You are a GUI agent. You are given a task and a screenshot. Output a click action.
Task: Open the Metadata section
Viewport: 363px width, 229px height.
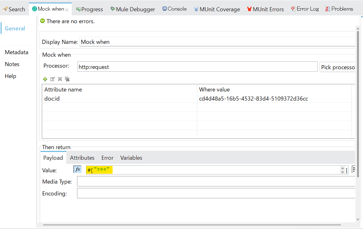coord(16,52)
